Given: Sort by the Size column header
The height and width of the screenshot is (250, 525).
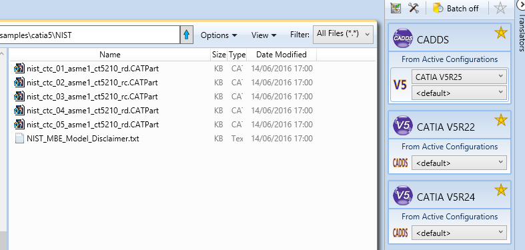Looking at the screenshot, I should pyautogui.click(x=219, y=55).
